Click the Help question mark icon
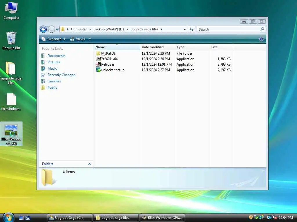This screenshot has width=297, height=222. pos(261,39)
